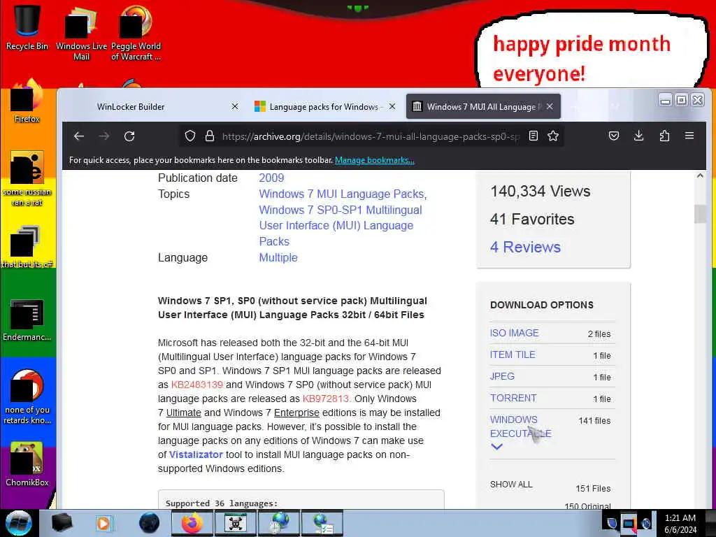Open Firefox application hamburger menu

click(689, 136)
